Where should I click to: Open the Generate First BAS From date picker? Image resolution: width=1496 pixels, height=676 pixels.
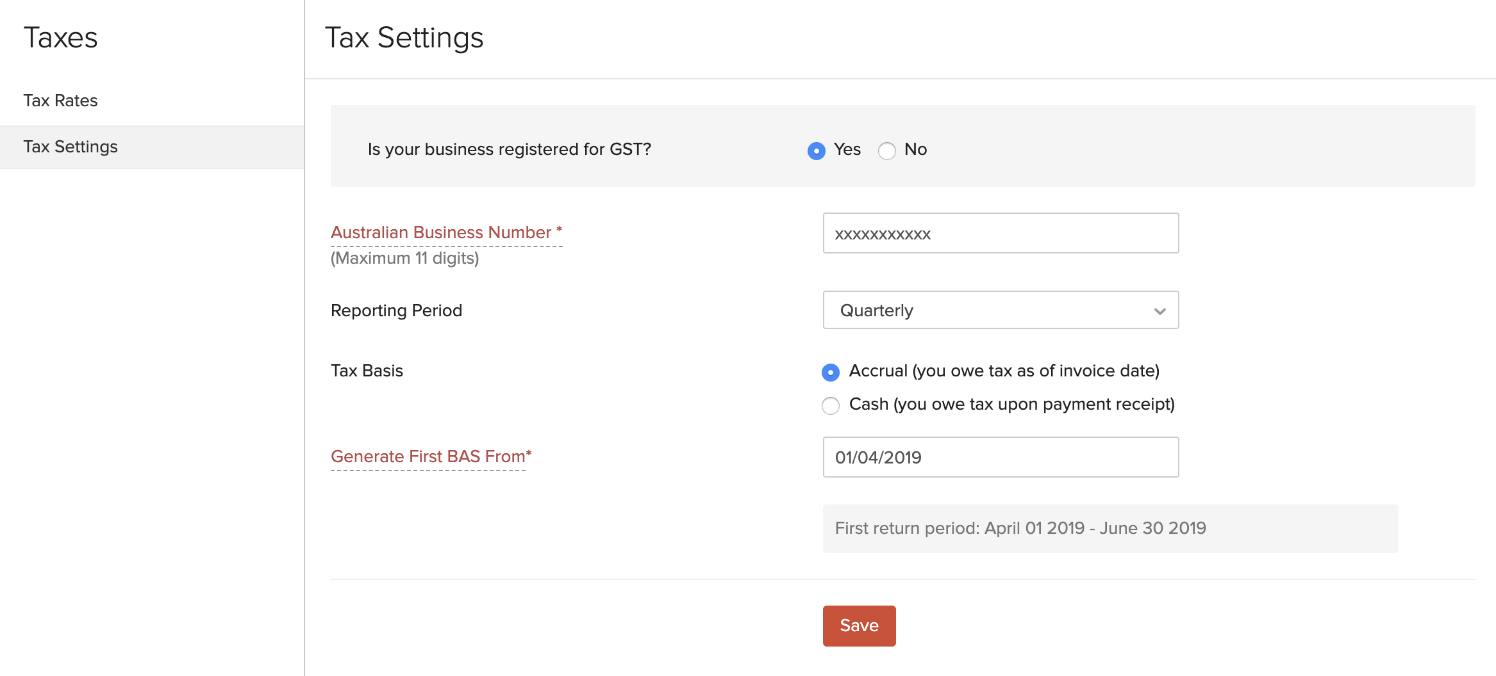[x=1000, y=457]
